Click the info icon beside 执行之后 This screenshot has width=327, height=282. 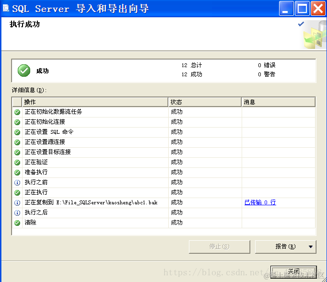pyautogui.click(x=17, y=212)
